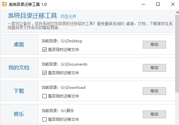
Task: Click the 移动 button for 桌面
Action: (154, 45)
